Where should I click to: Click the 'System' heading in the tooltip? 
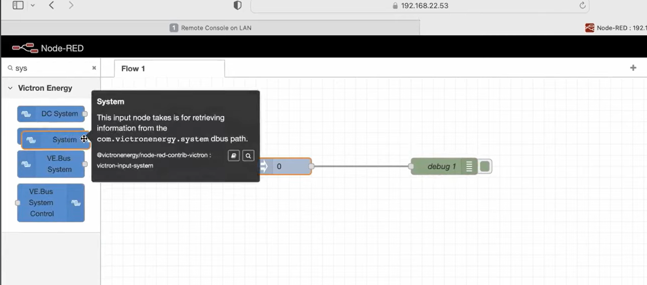pyautogui.click(x=110, y=102)
